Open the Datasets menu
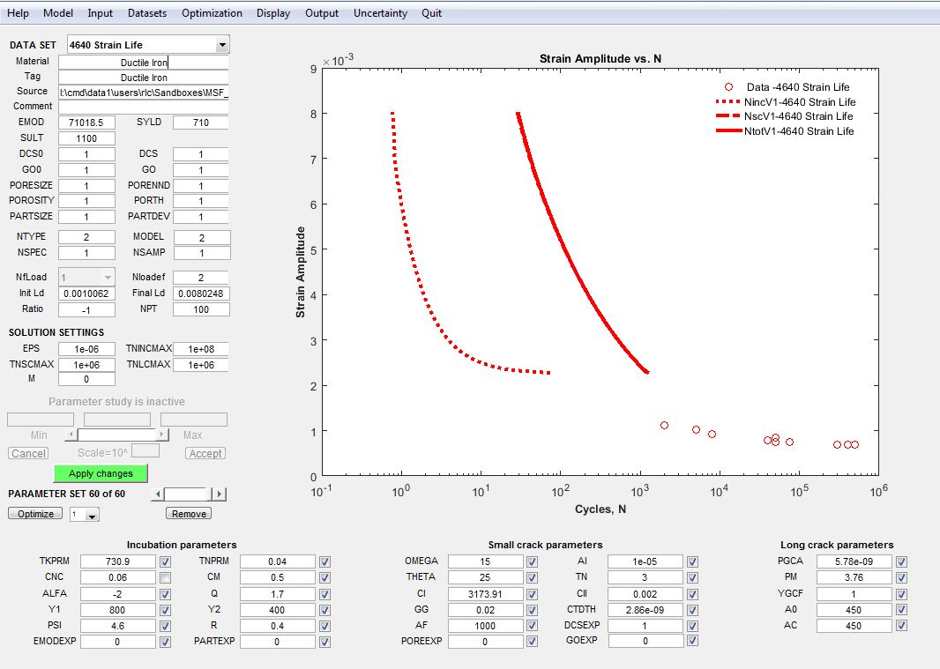This screenshot has height=669, width=940. point(147,13)
